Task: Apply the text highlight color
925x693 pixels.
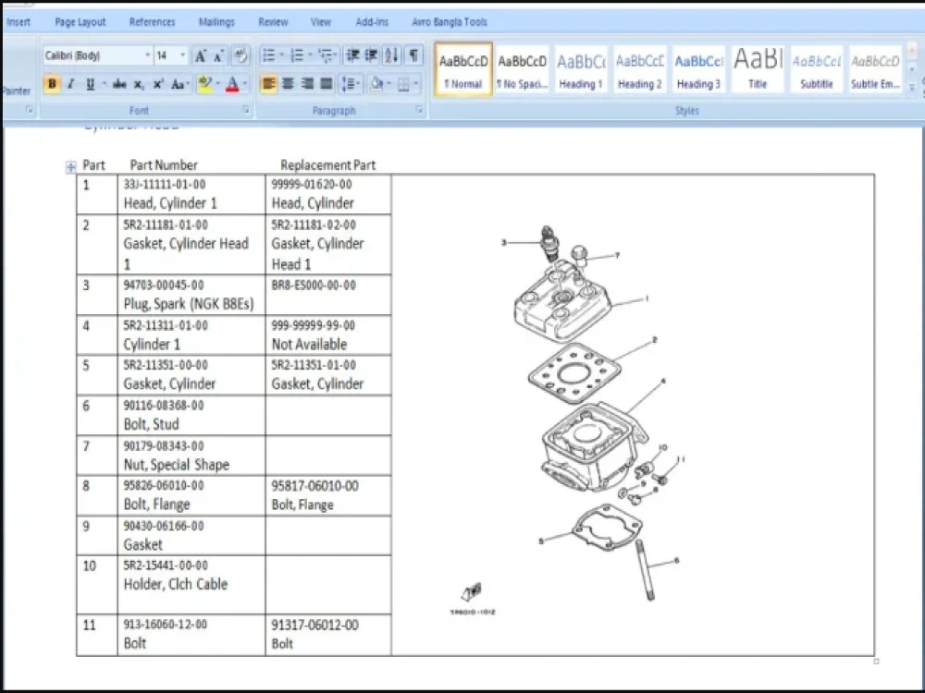Action: pos(204,84)
